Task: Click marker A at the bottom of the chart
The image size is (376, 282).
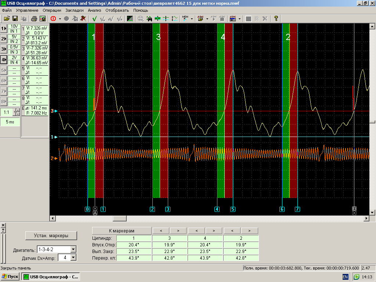Action: coord(95,213)
